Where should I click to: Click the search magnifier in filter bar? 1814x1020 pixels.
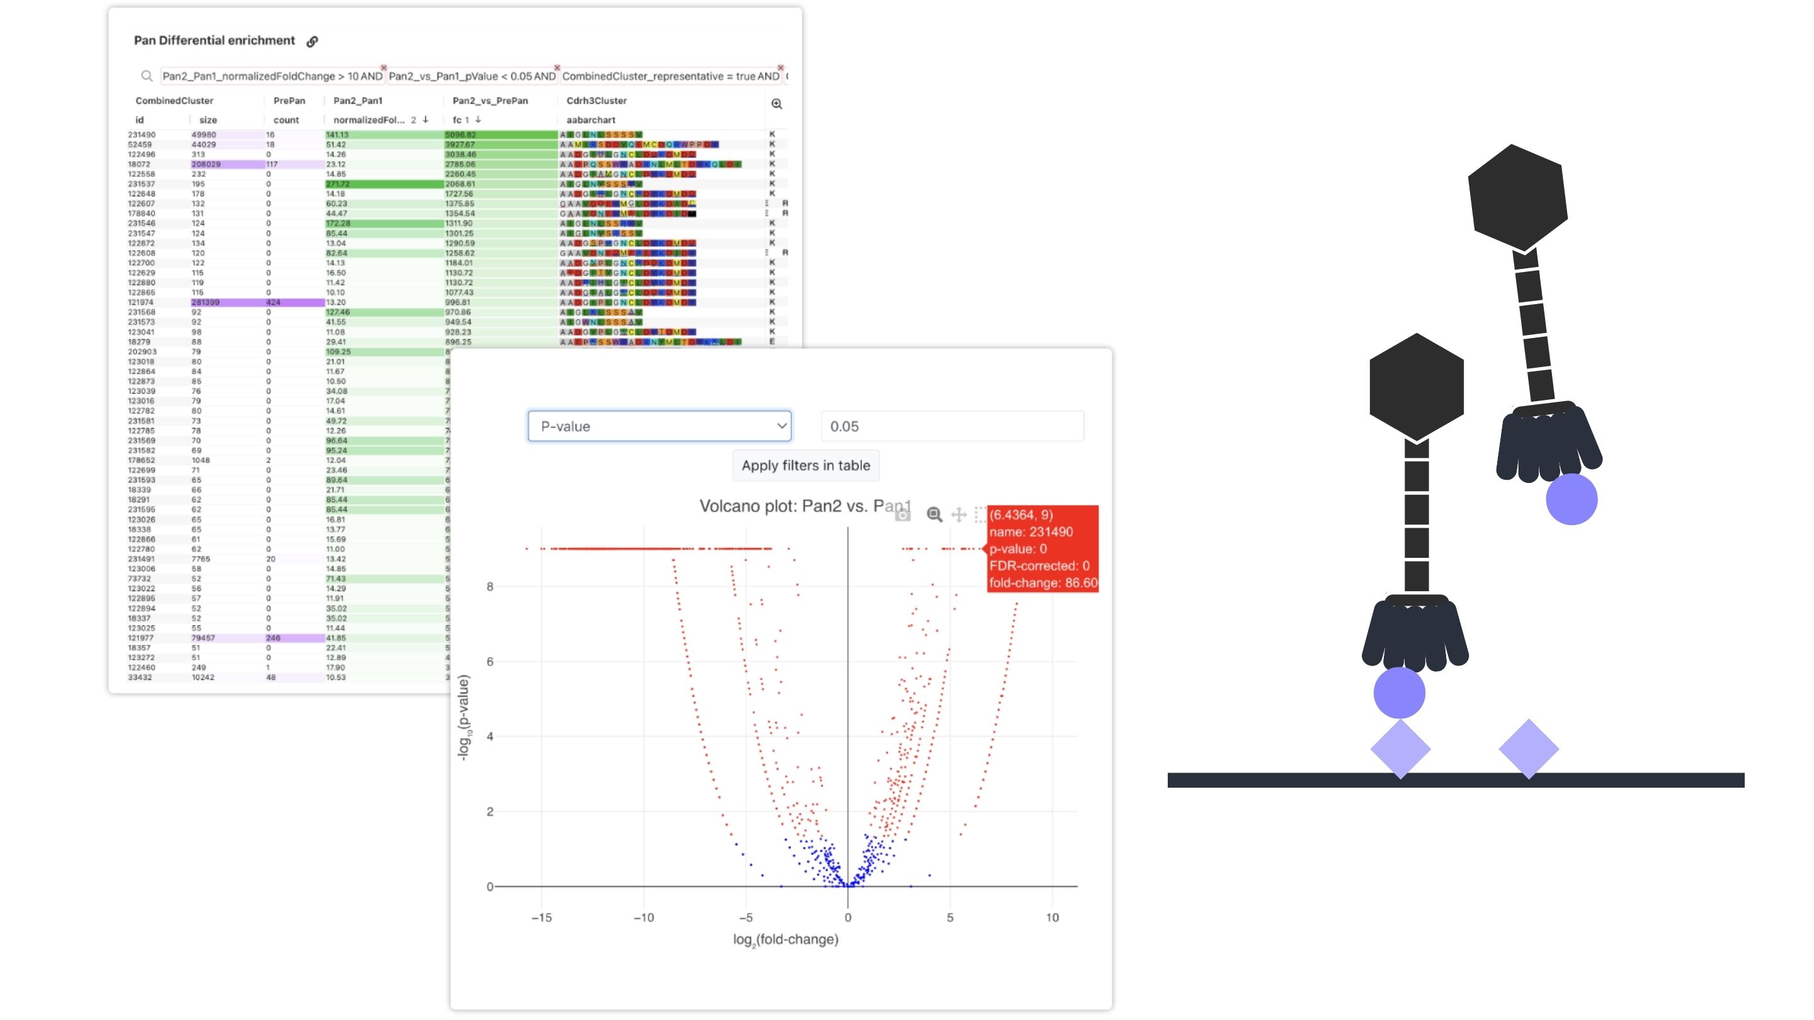pos(147,76)
